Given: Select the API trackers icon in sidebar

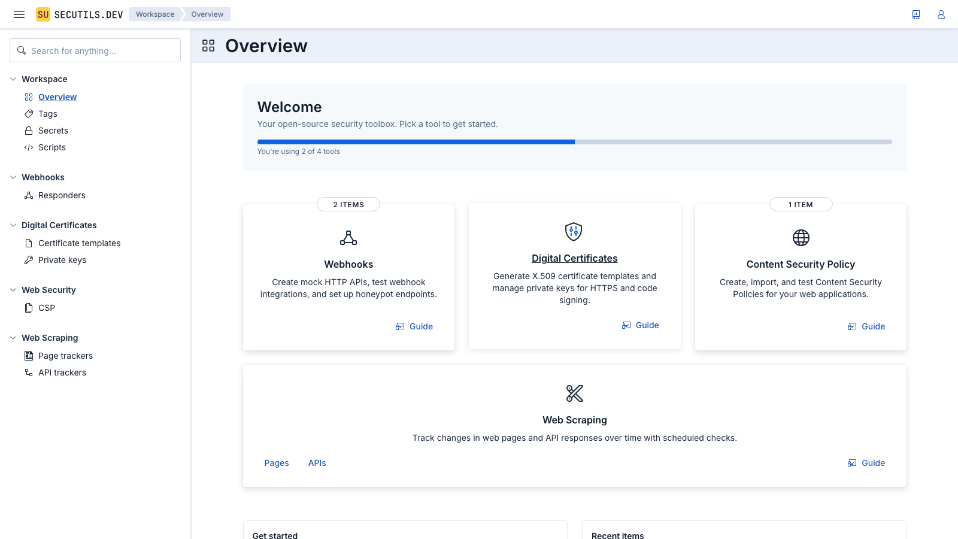Looking at the screenshot, I should point(28,372).
